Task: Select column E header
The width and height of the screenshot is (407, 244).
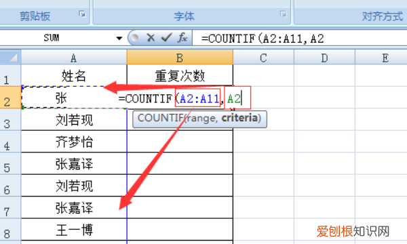Action: [x=381, y=58]
